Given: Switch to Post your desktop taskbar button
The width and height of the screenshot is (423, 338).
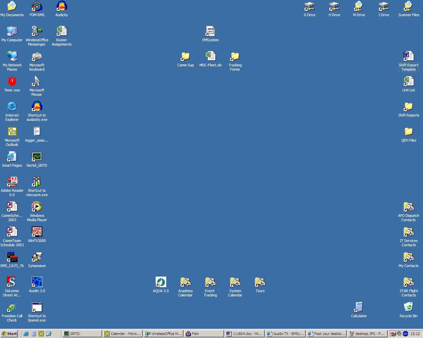Looking at the screenshot, I should tap(326, 334).
